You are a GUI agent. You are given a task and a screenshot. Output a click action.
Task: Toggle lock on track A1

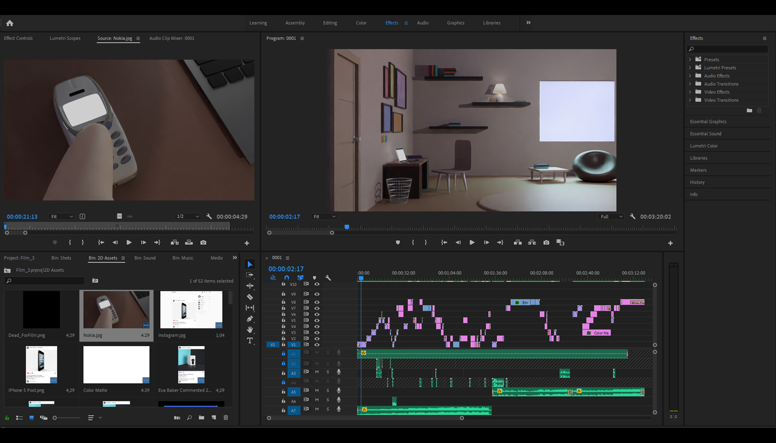click(283, 353)
